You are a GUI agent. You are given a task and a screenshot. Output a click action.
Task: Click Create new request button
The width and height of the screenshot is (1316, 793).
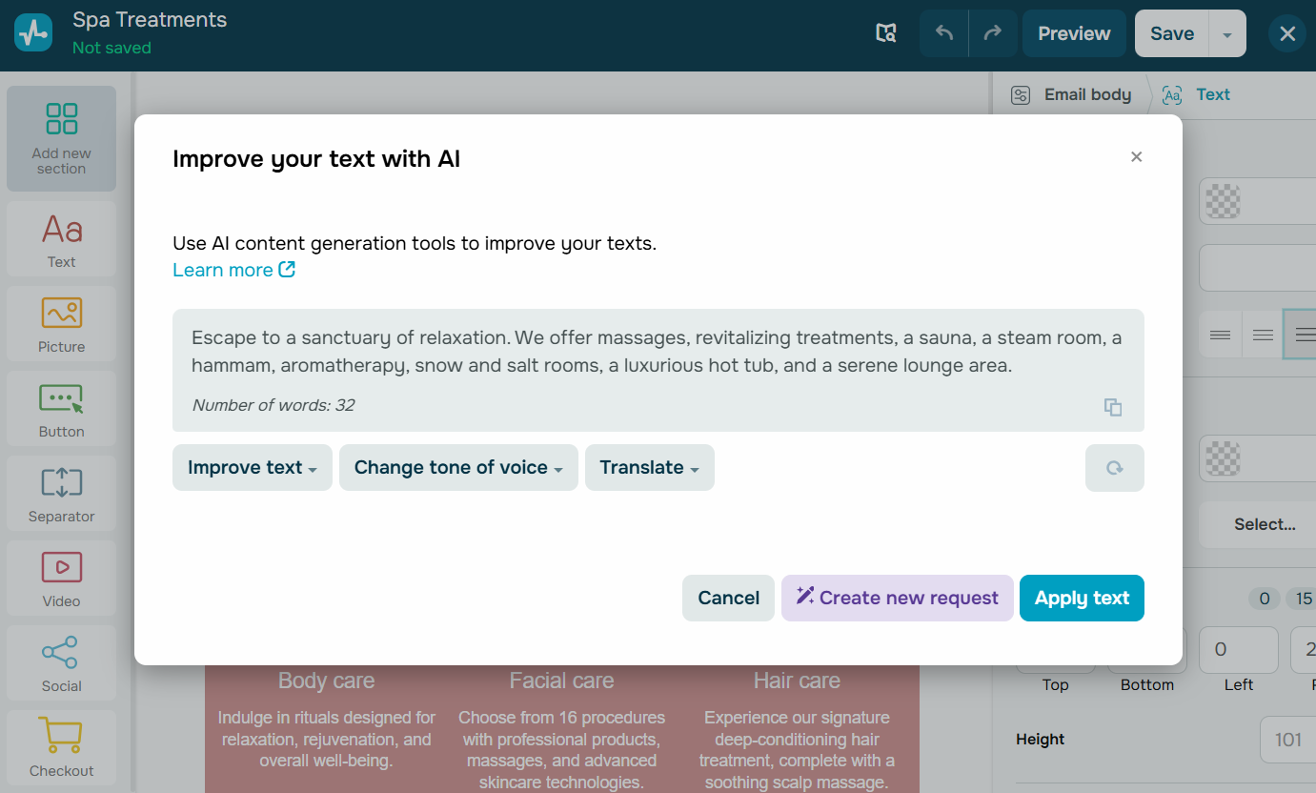(x=897, y=599)
